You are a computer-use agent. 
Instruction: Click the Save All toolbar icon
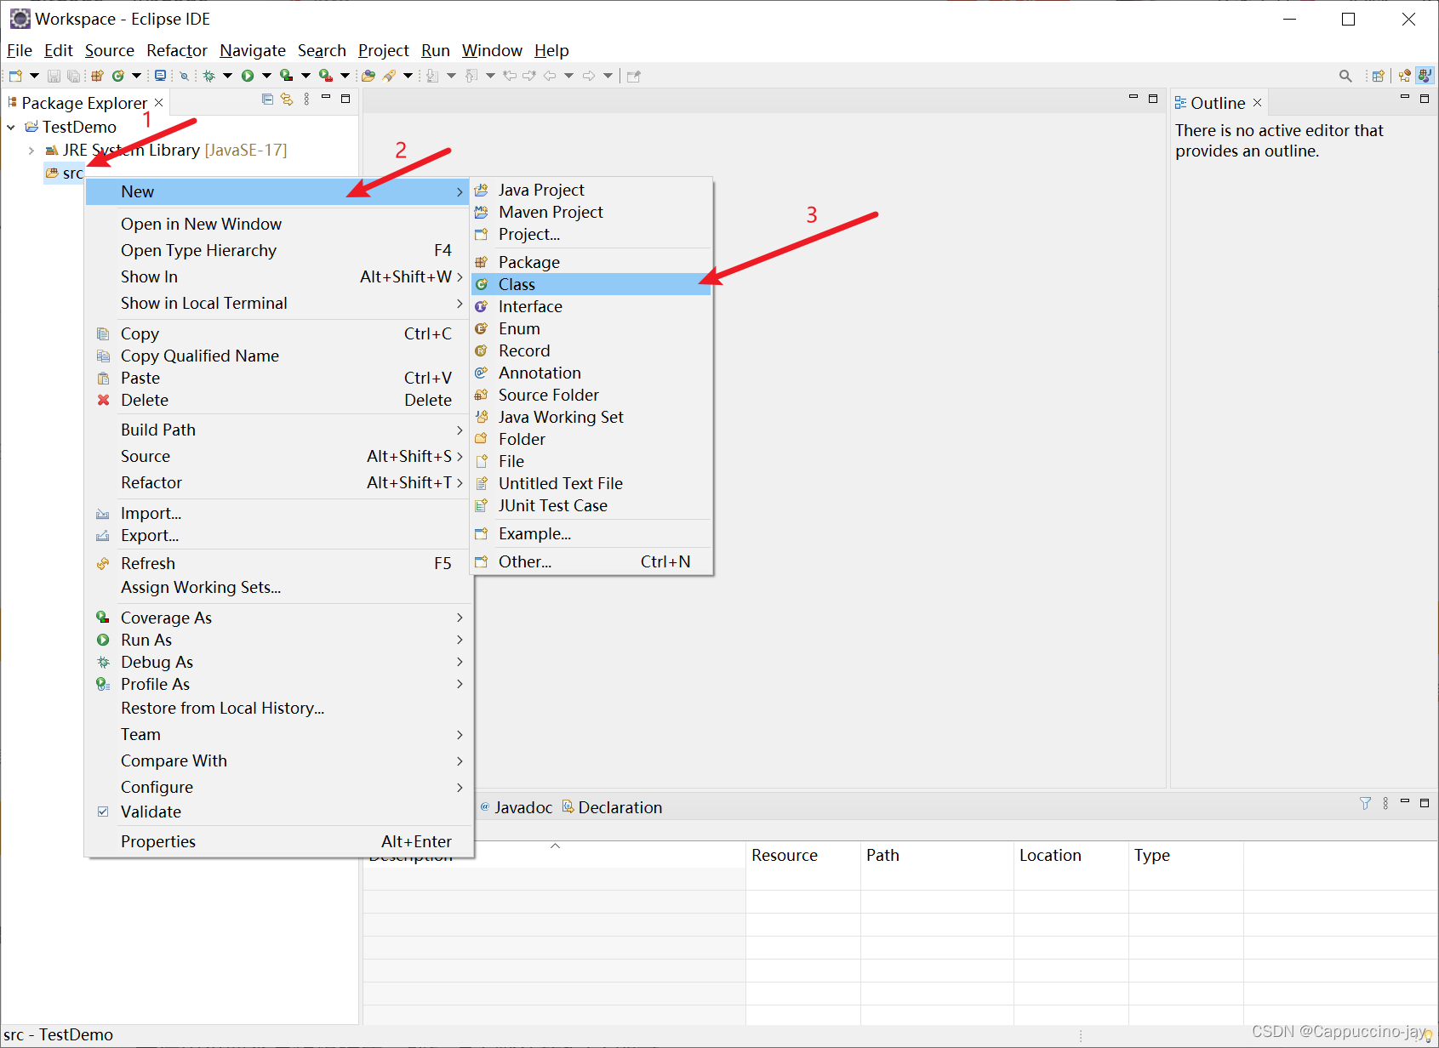[73, 76]
